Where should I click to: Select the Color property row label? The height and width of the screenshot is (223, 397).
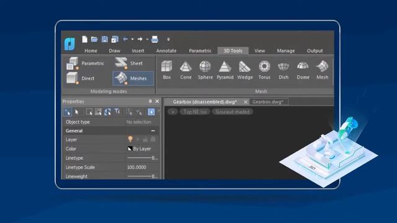pyautogui.click(x=71, y=149)
